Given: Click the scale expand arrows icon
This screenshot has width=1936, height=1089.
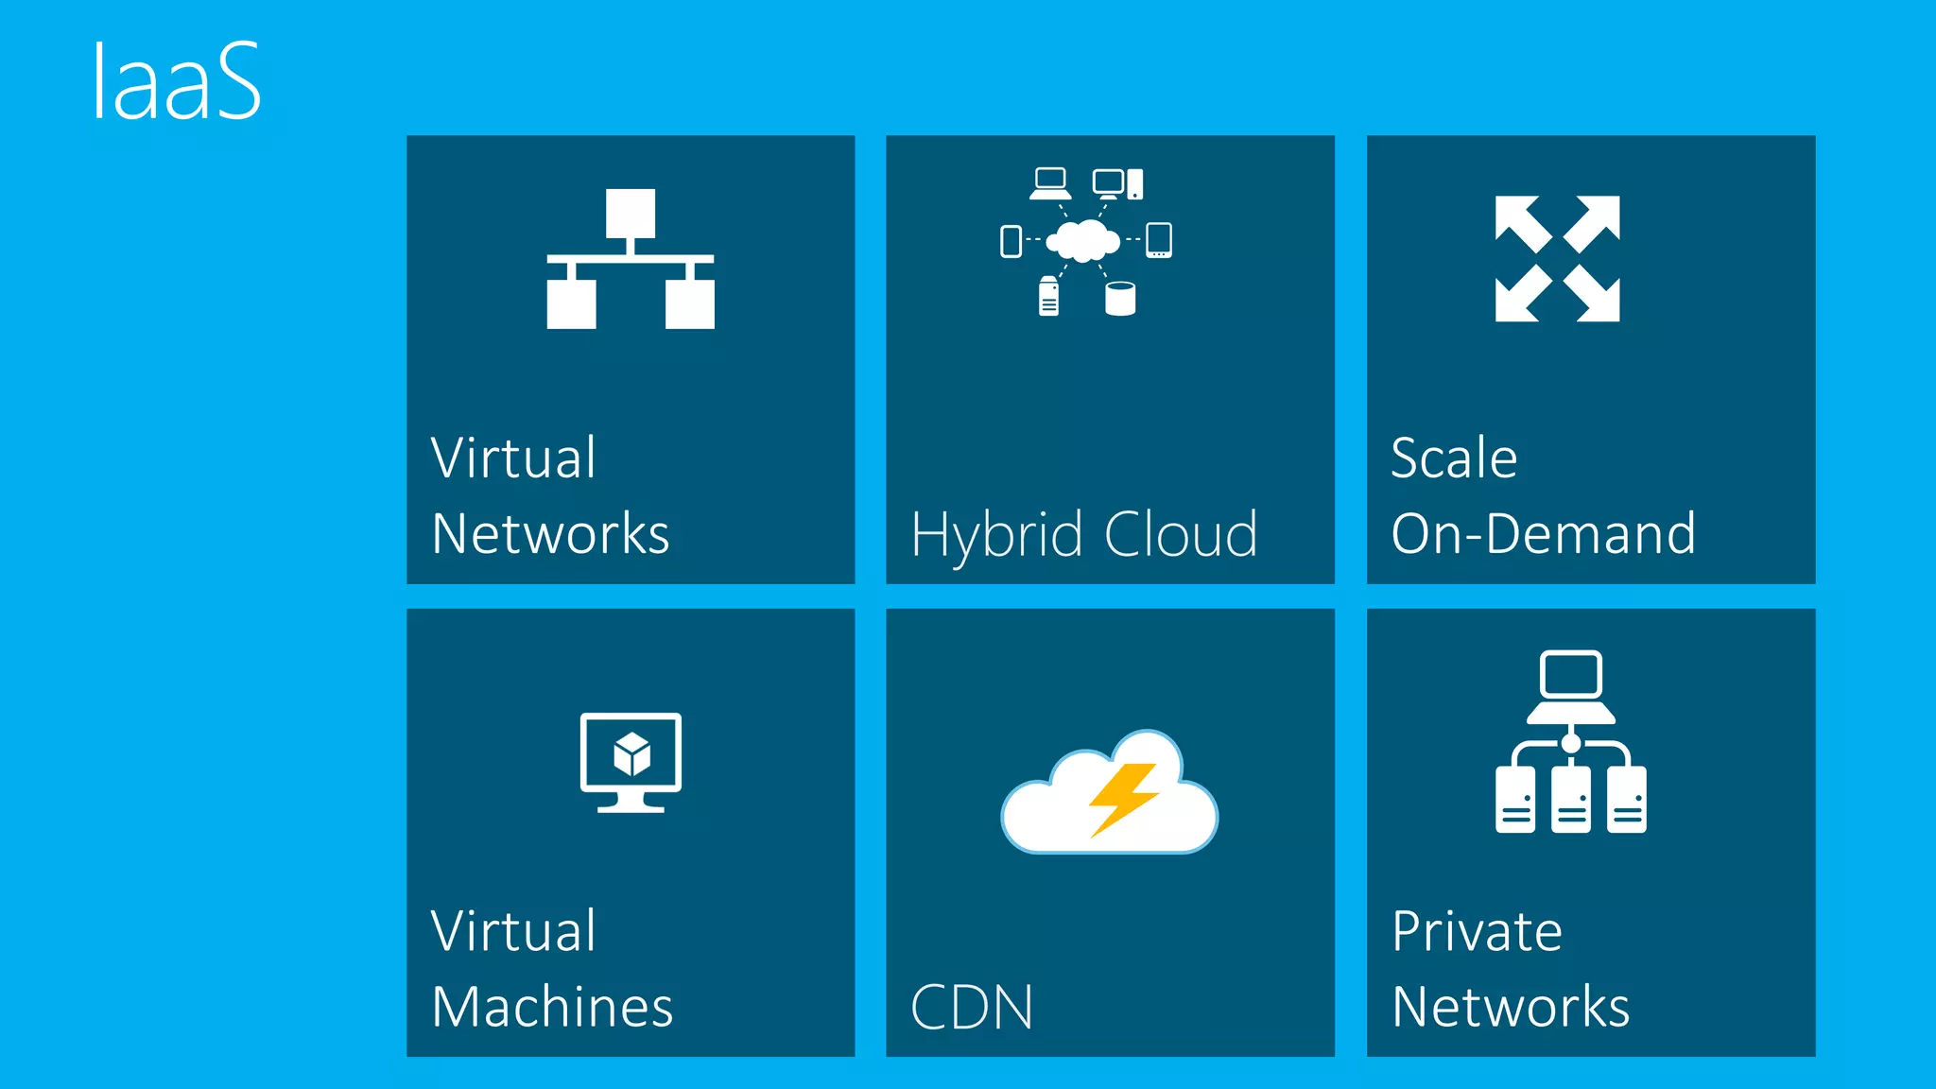Looking at the screenshot, I should point(1557,258).
